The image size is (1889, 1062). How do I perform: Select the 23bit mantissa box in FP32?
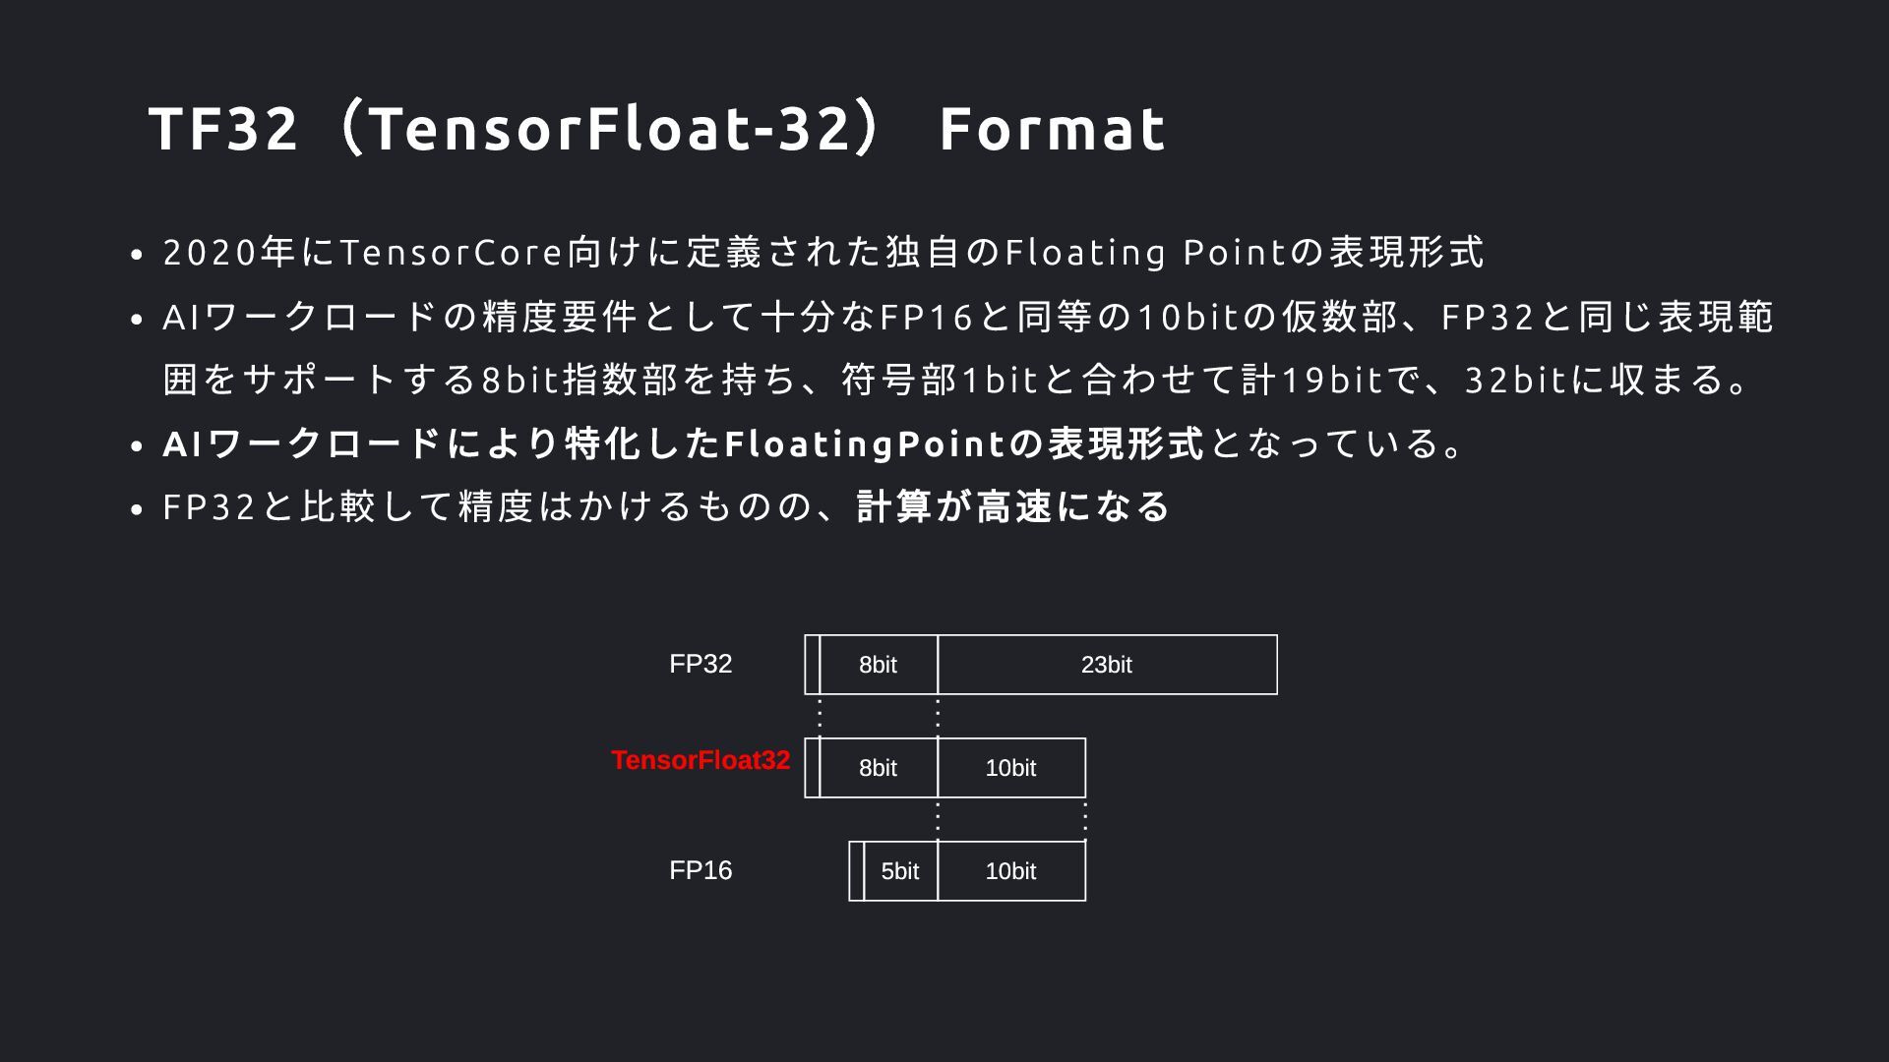click(x=1107, y=665)
